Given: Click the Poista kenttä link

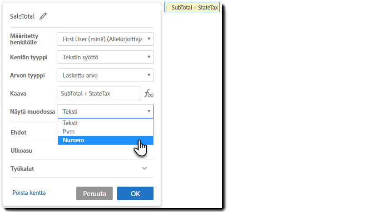Looking at the screenshot, I should coord(29,193).
